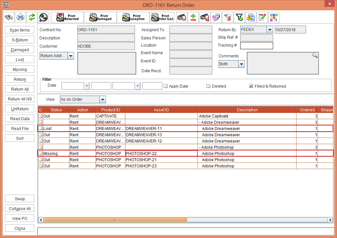Click the printer icon in toolbar
Image resolution: width=337 pixels, height=238 pixels.
[x=20, y=17]
